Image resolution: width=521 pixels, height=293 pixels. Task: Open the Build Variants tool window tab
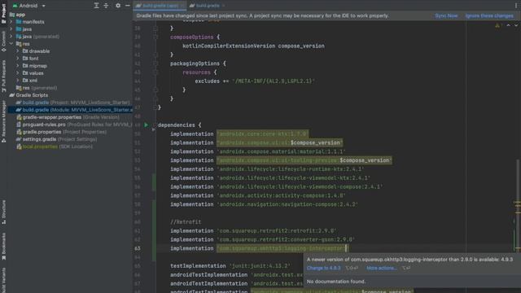pyautogui.click(x=3, y=280)
